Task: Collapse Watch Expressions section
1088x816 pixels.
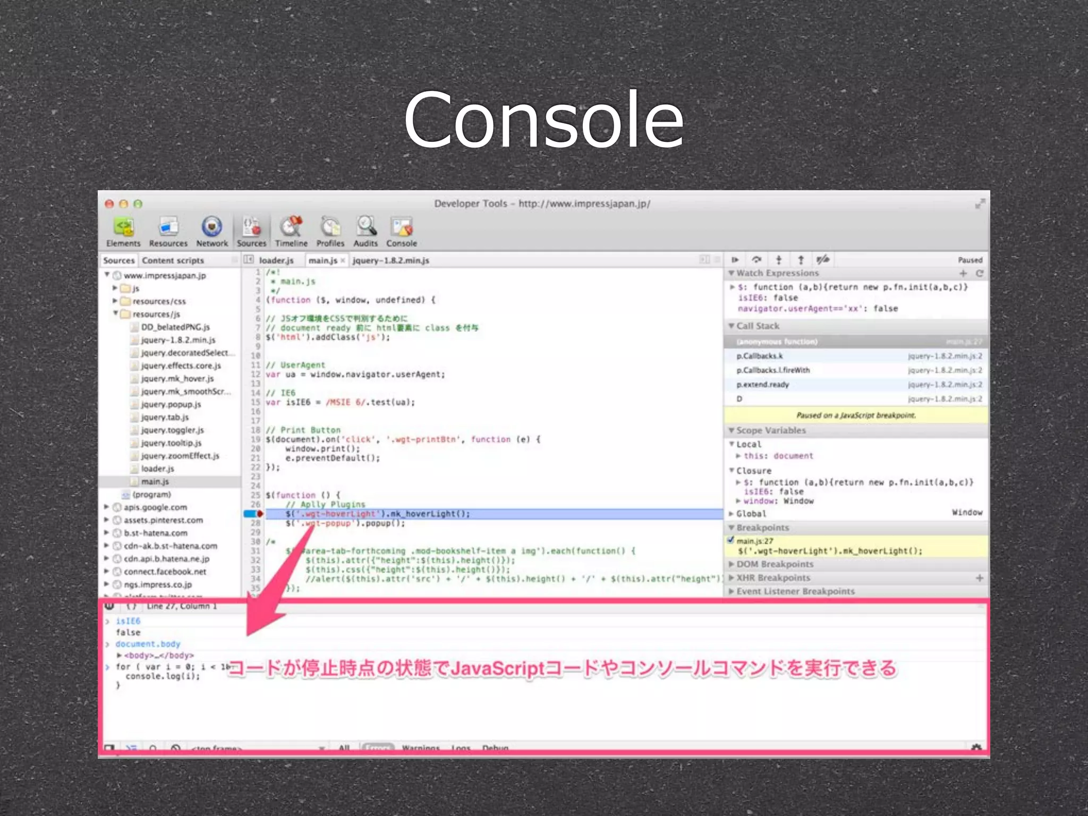Action: (732, 273)
